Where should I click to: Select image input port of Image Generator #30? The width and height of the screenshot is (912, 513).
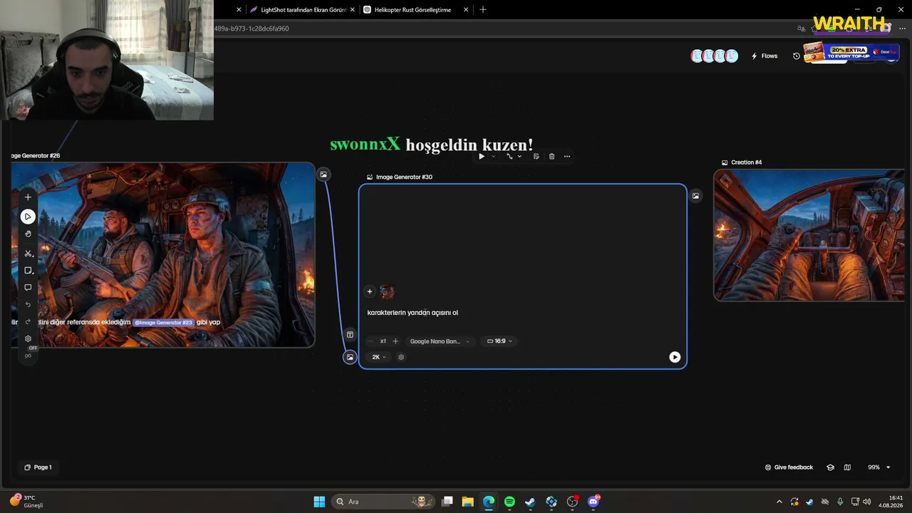coord(350,357)
